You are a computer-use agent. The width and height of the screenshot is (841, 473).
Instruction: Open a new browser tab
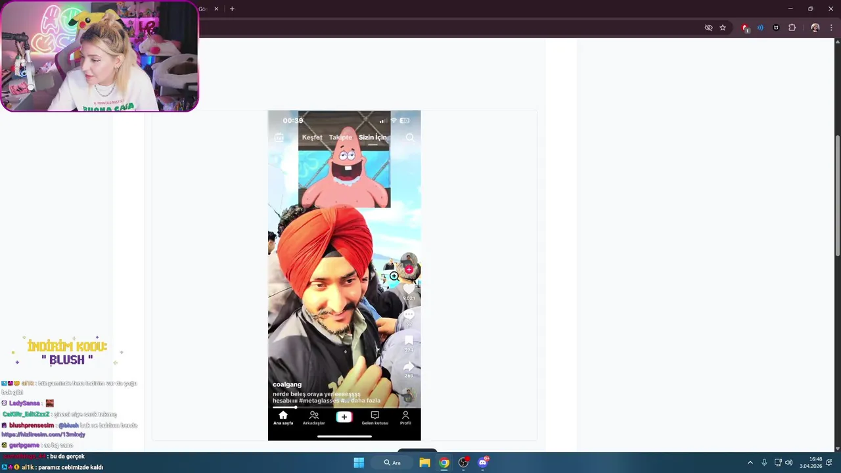coord(232,9)
